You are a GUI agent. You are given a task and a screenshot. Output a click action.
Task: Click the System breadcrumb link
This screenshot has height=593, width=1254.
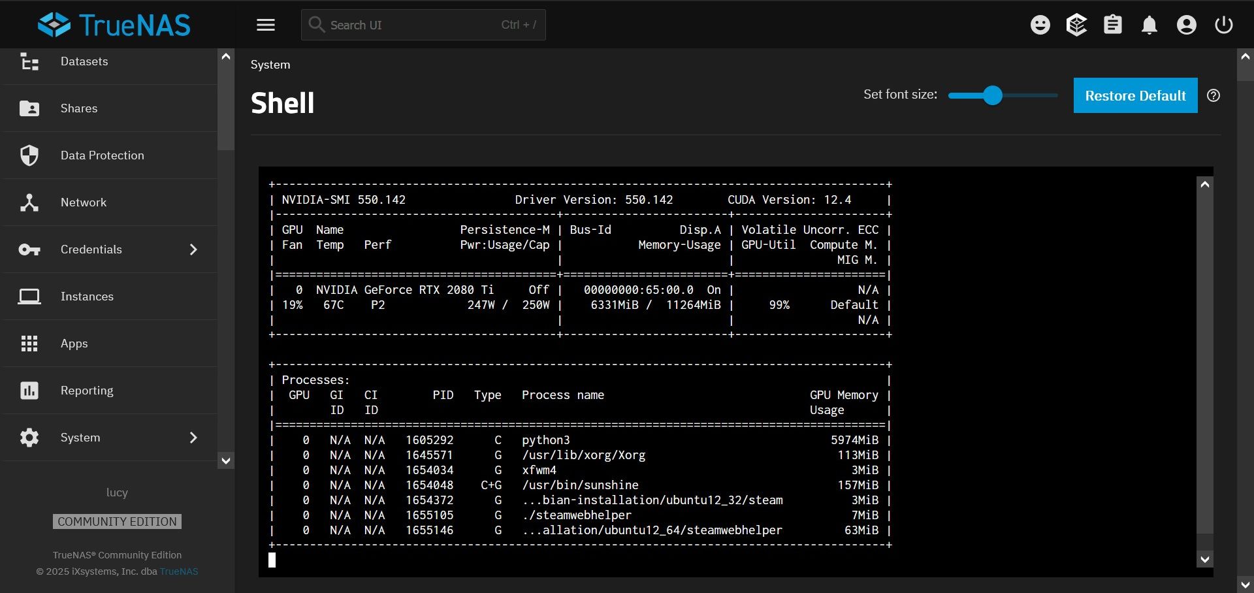click(270, 65)
